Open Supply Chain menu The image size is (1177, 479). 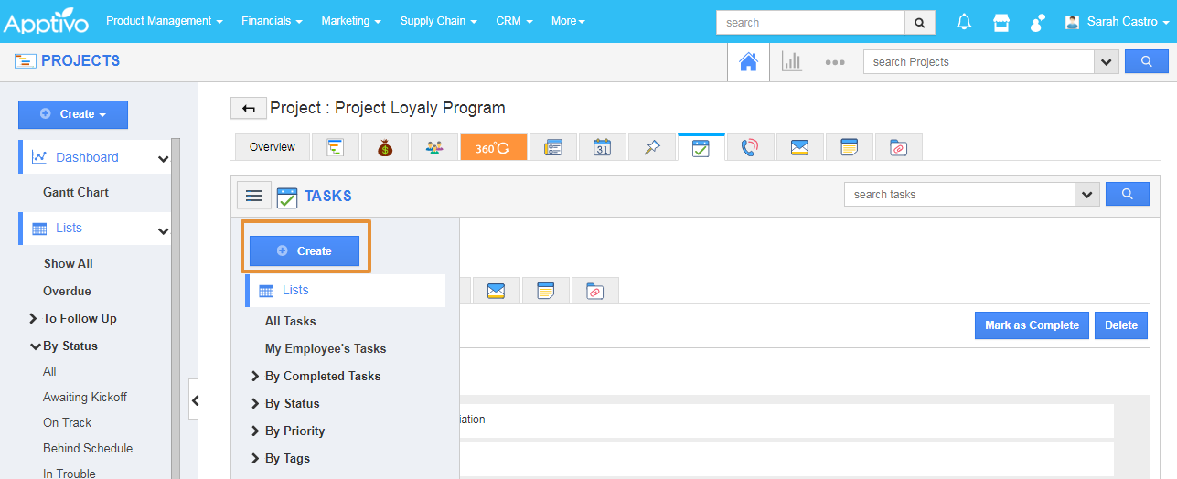438,21
